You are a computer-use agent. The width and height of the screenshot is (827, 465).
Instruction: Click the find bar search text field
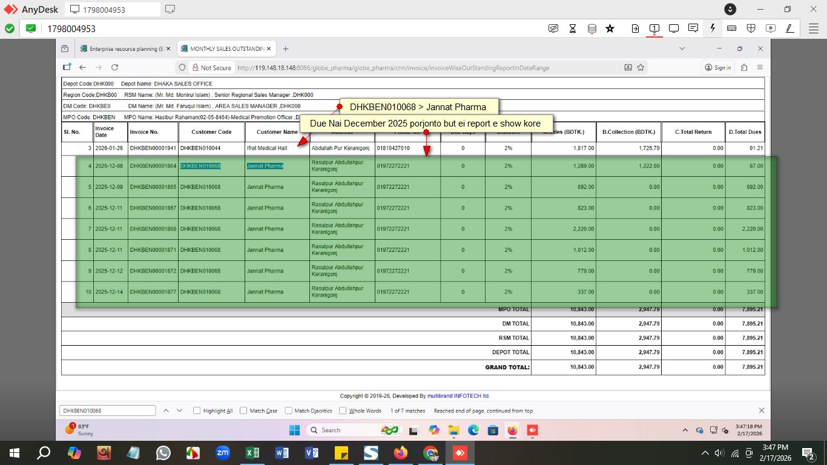108,411
